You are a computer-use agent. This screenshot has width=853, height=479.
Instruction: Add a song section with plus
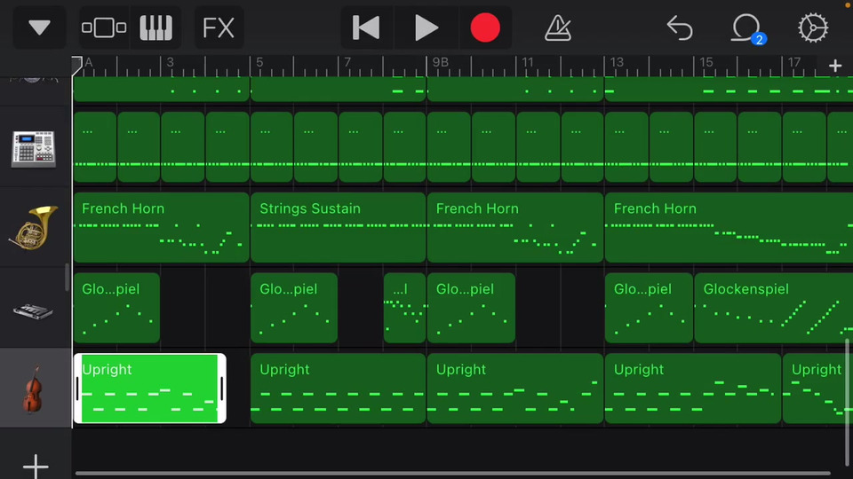click(835, 66)
